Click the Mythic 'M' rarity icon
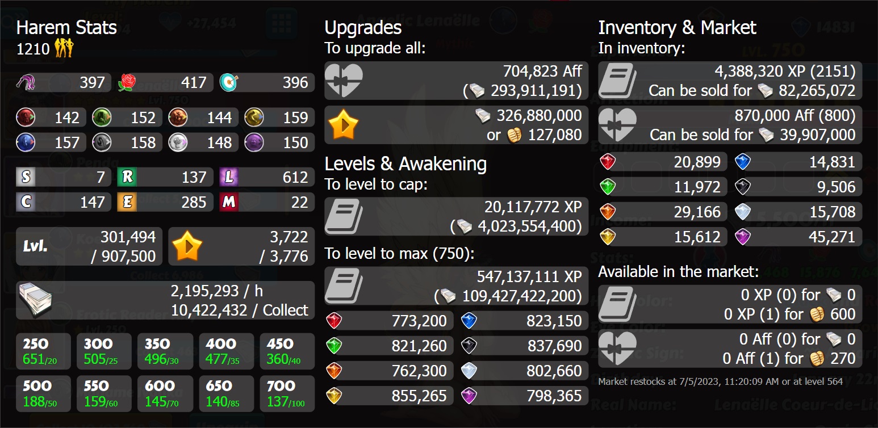Viewport: 878px width, 428px height. click(x=228, y=202)
